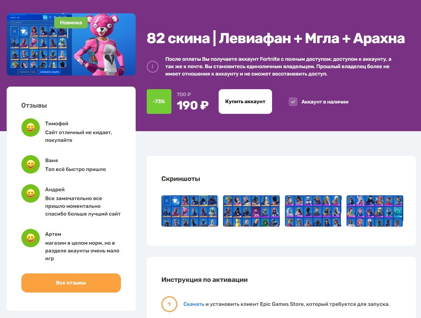Click Ваня's smiley avatar icon

[31, 164]
